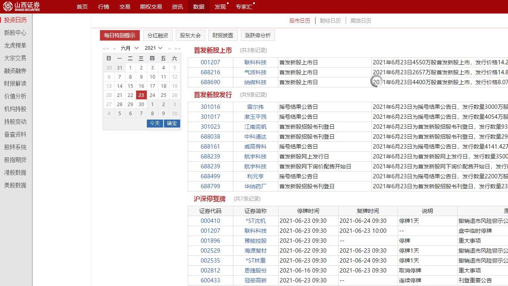
Task: Click the "<" previous-month arrow
Action: (x=114, y=48)
